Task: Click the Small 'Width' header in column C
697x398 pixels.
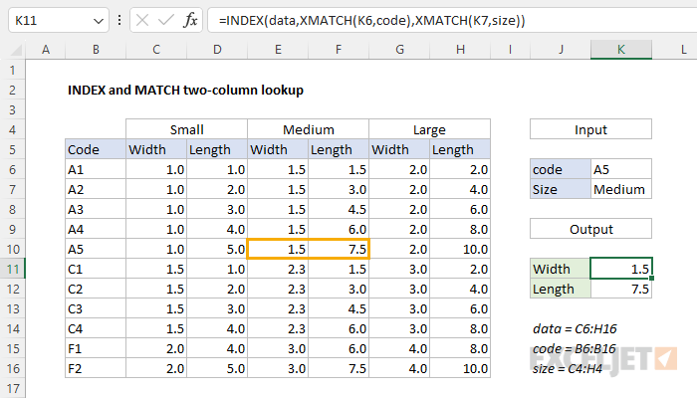Action: (156, 149)
